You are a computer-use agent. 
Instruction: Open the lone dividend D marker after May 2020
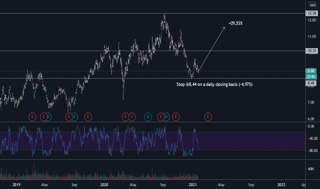point(148,117)
